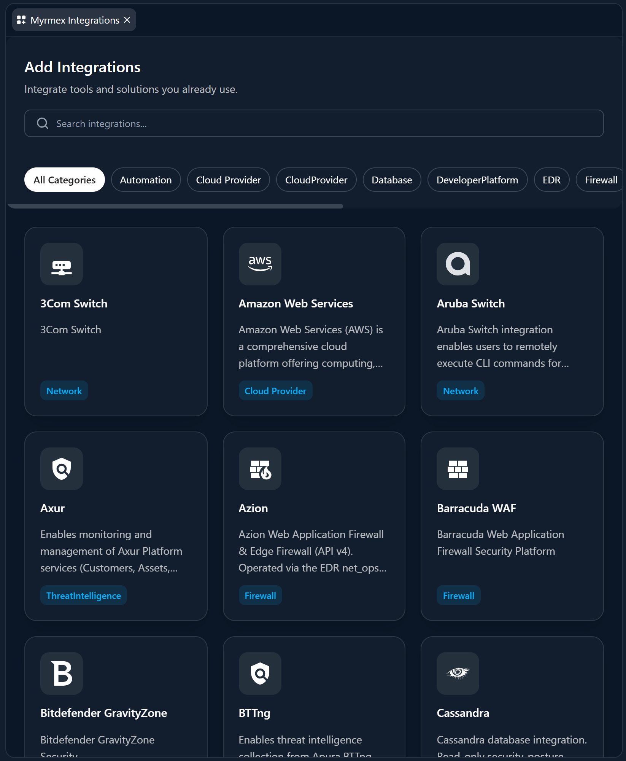626x761 pixels.
Task: Click the Aruba Switch logo icon
Action: click(x=458, y=264)
